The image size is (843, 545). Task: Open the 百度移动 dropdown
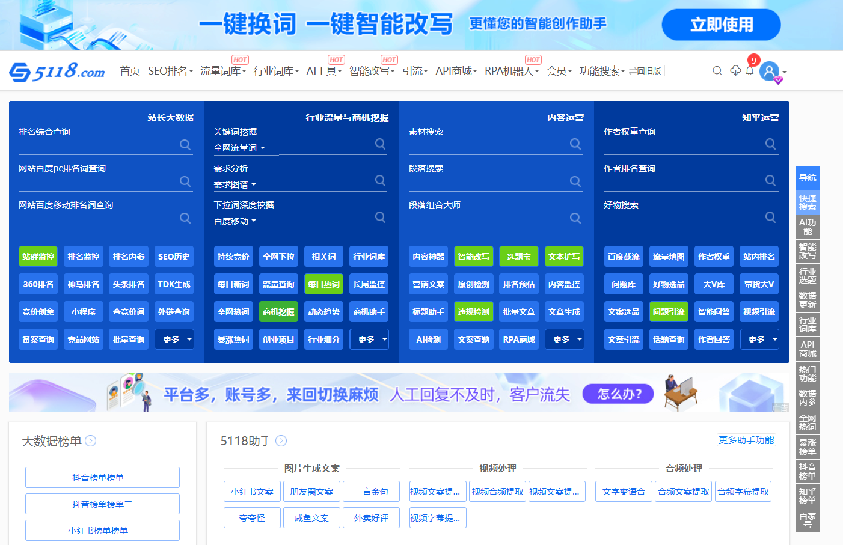coord(235,221)
